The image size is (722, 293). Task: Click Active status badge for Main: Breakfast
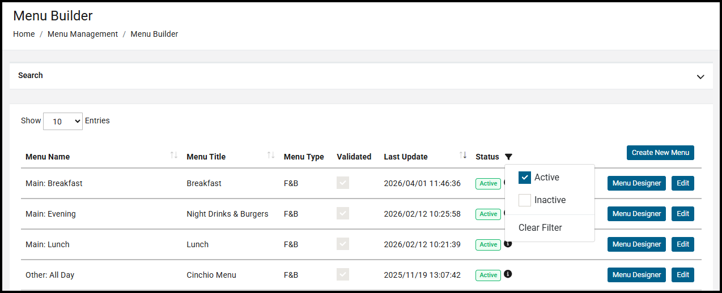pyautogui.click(x=488, y=183)
